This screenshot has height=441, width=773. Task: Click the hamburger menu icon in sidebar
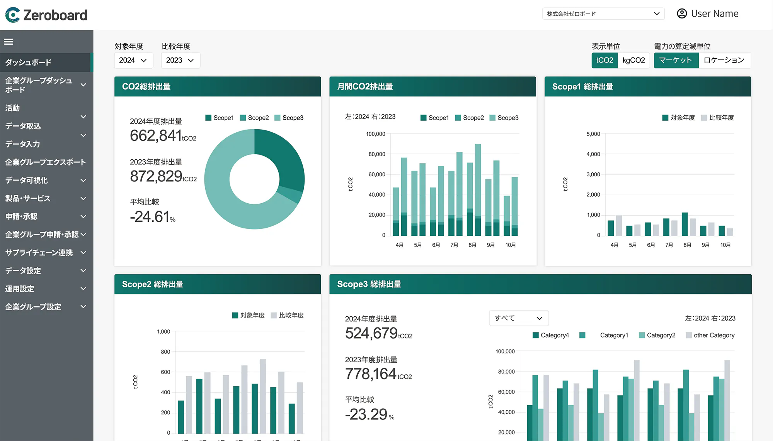pyautogui.click(x=9, y=42)
